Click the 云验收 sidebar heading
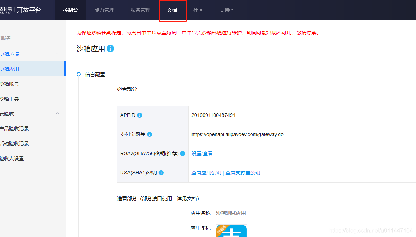This screenshot has width=416, height=237. tap(7, 114)
